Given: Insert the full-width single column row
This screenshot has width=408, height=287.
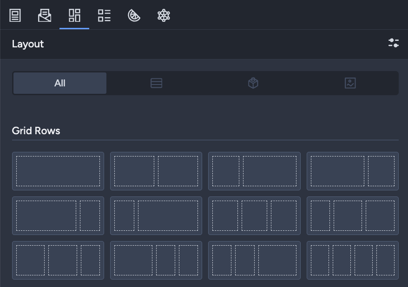Looking at the screenshot, I should coord(58,171).
